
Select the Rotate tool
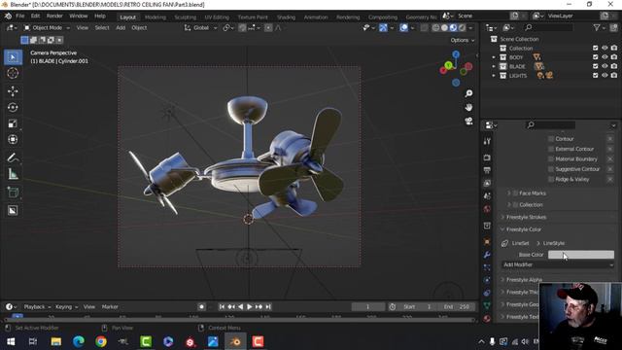tap(13, 108)
